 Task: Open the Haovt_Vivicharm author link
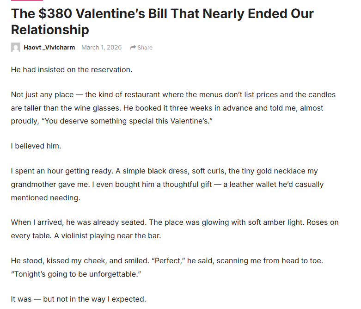pos(49,48)
